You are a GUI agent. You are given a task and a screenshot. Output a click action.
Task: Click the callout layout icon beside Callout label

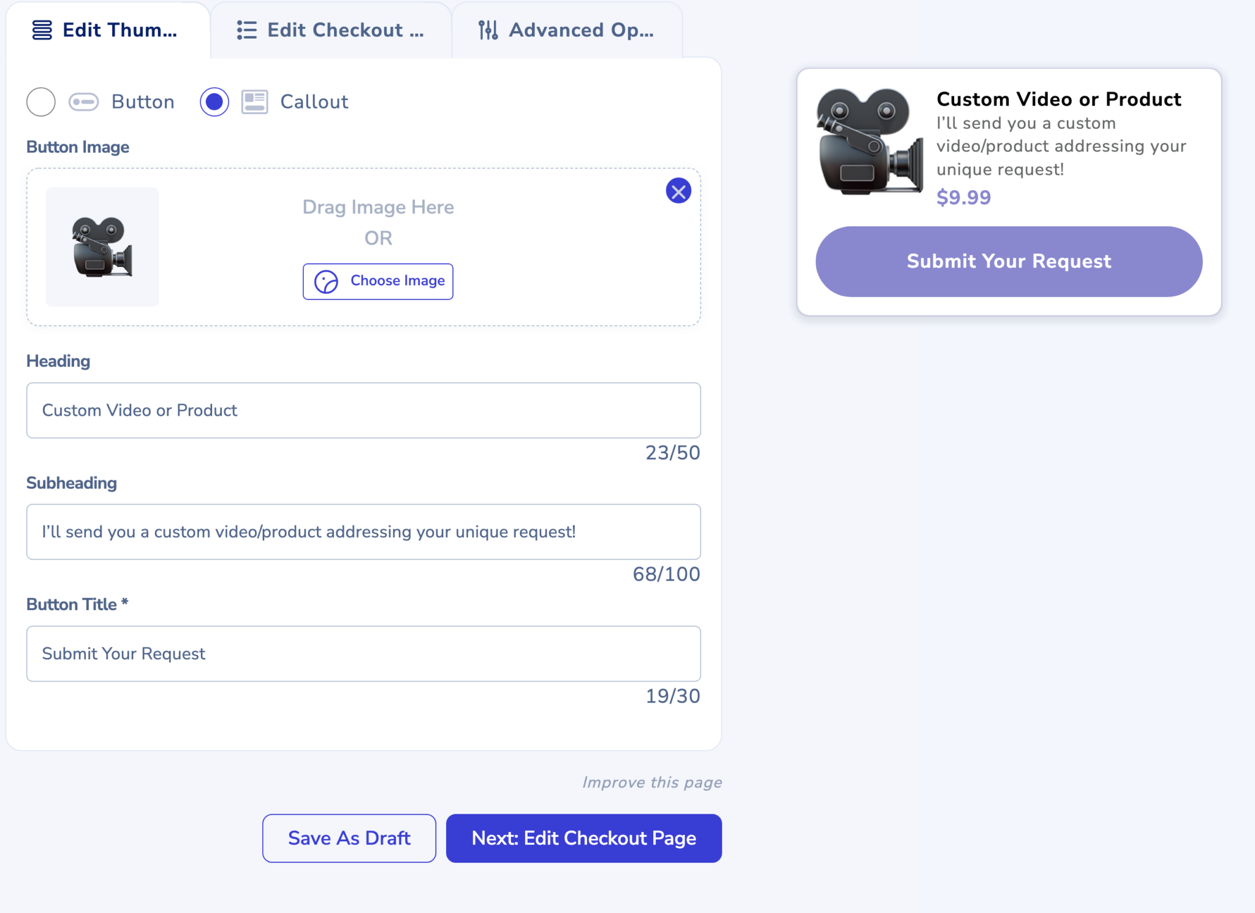[x=254, y=101]
